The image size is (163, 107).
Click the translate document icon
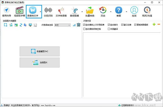click(x=25, y=25)
